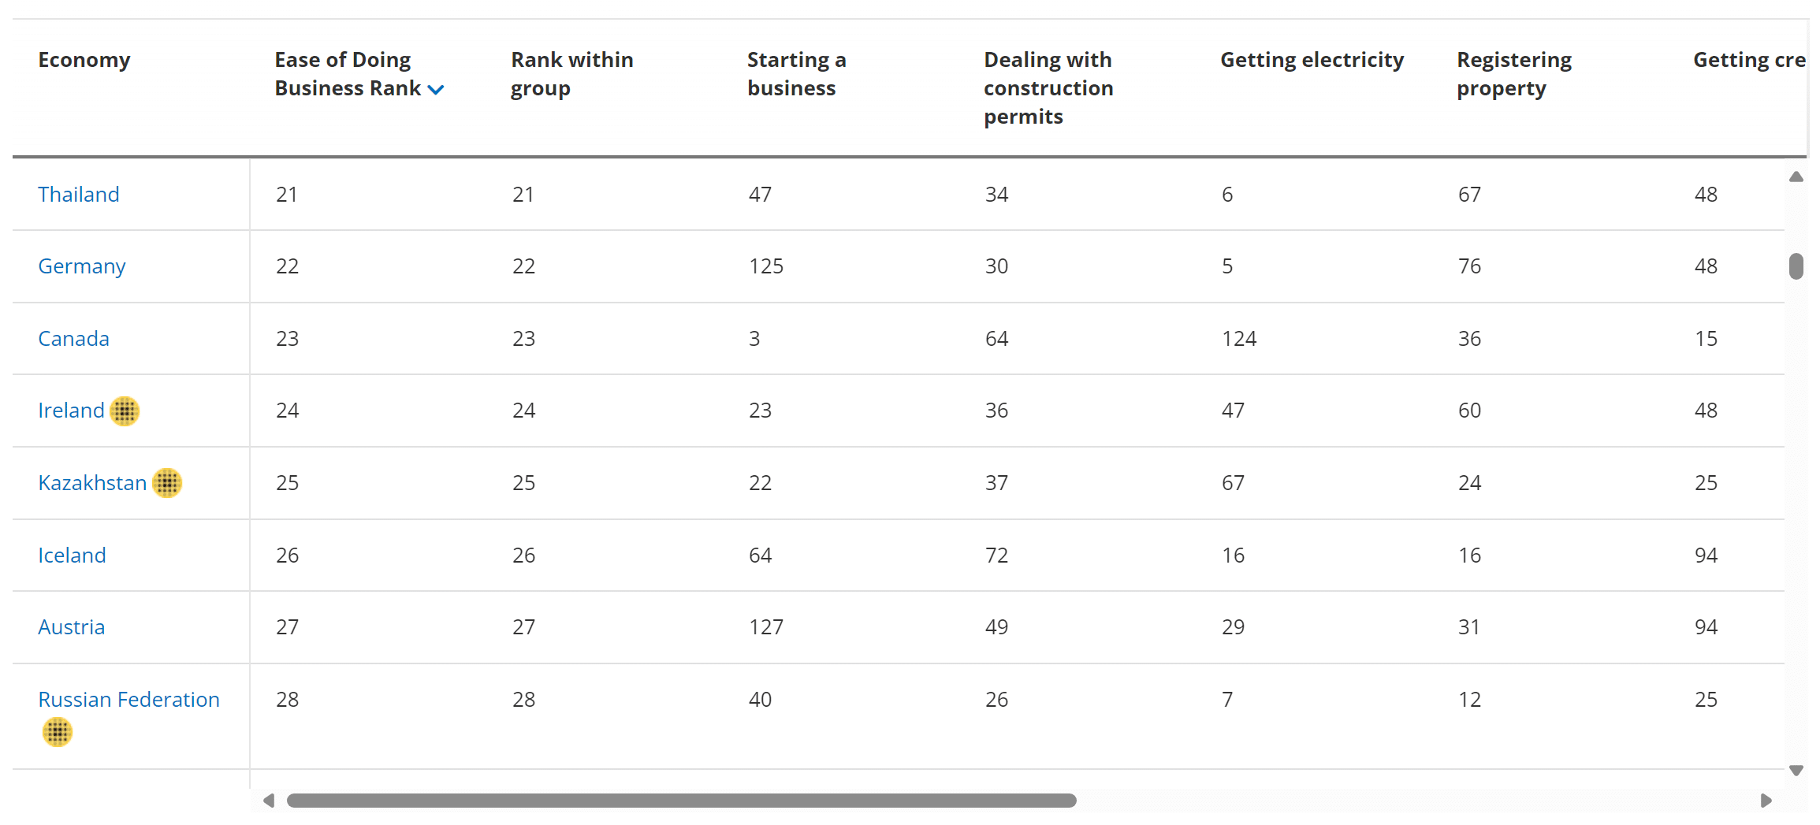Click the vertical scrollbar up arrow
Viewport: 1820px width, 825px height.
(x=1796, y=177)
